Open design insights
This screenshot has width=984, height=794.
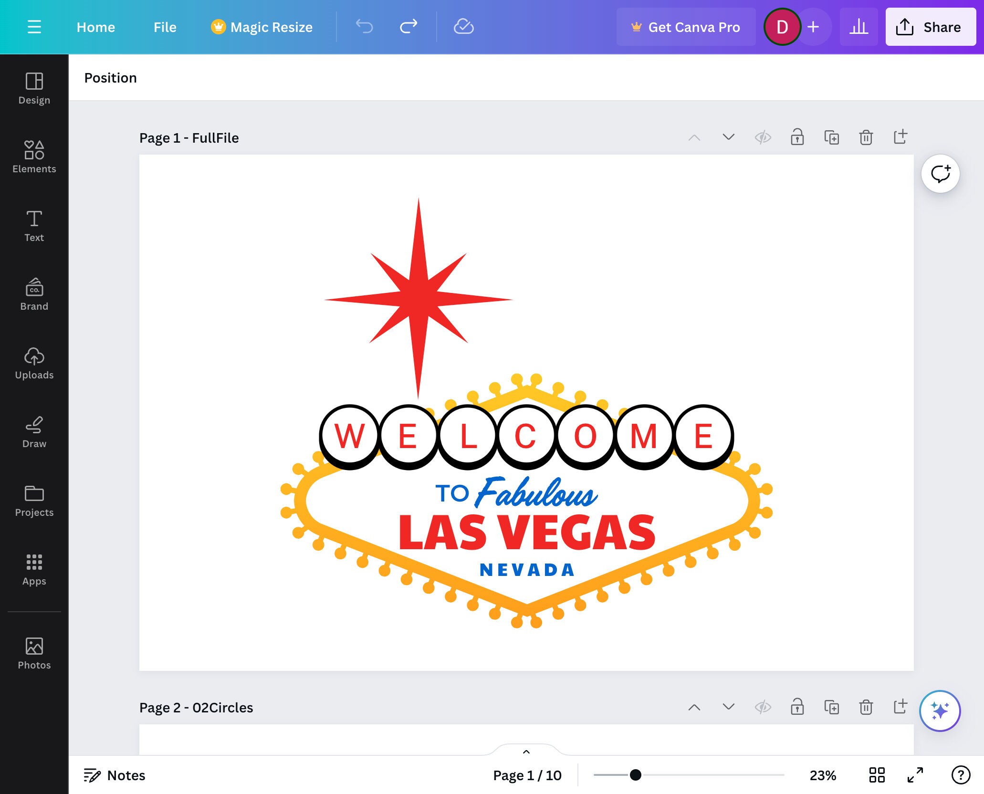coord(858,27)
